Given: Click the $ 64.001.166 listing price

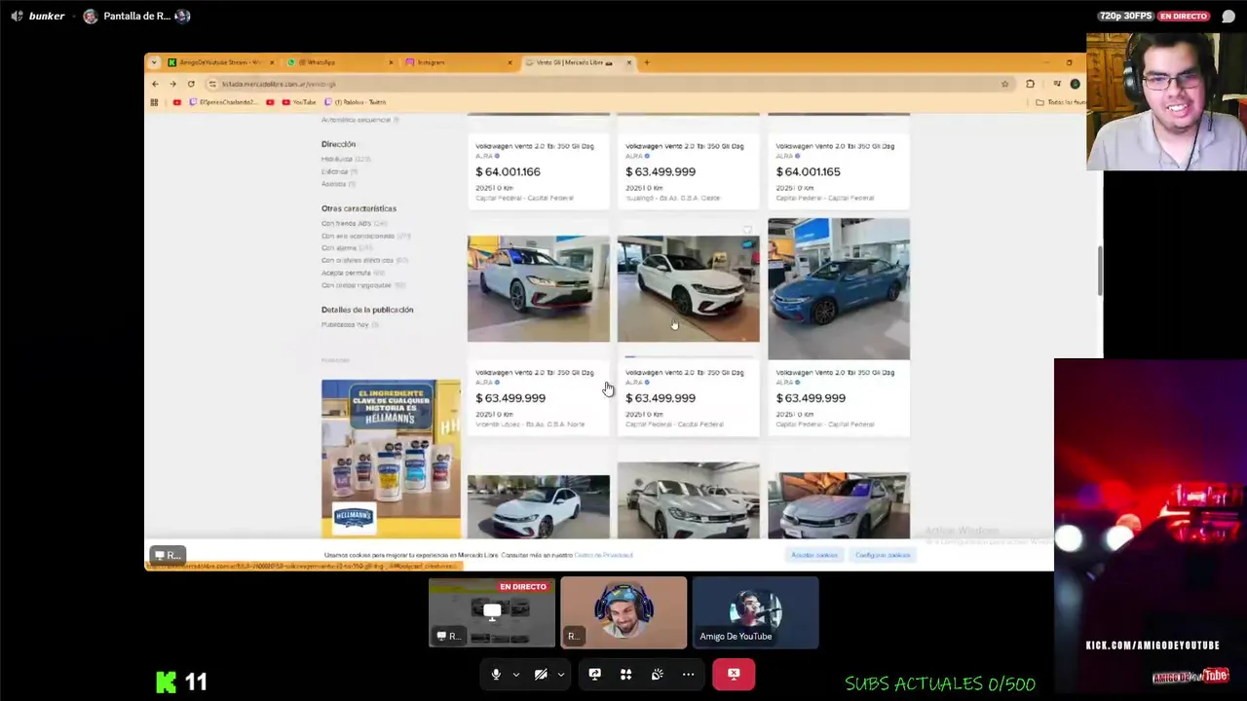Looking at the screenshot, I should [508, 171].
